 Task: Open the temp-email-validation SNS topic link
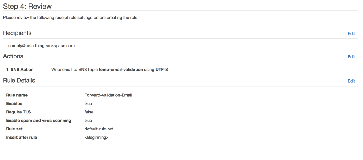121,70
